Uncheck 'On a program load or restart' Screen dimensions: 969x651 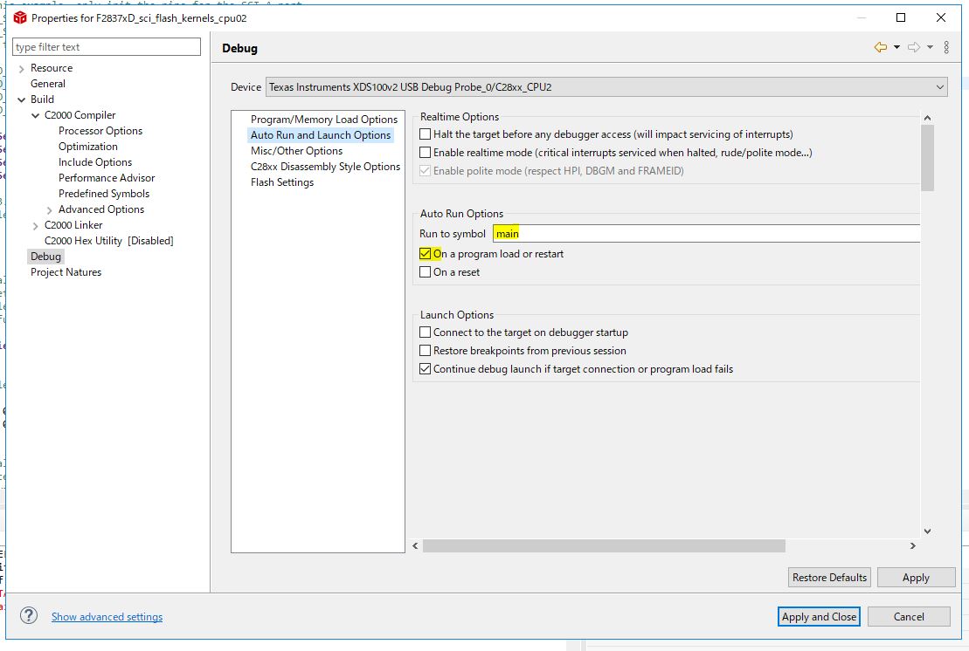(427, 252)
